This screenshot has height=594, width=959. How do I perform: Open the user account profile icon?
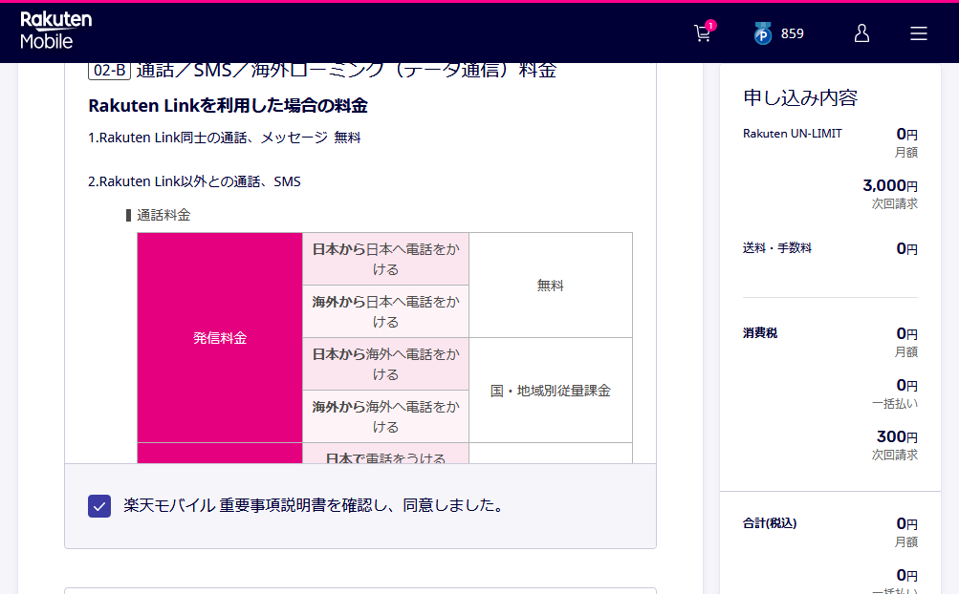861,33
